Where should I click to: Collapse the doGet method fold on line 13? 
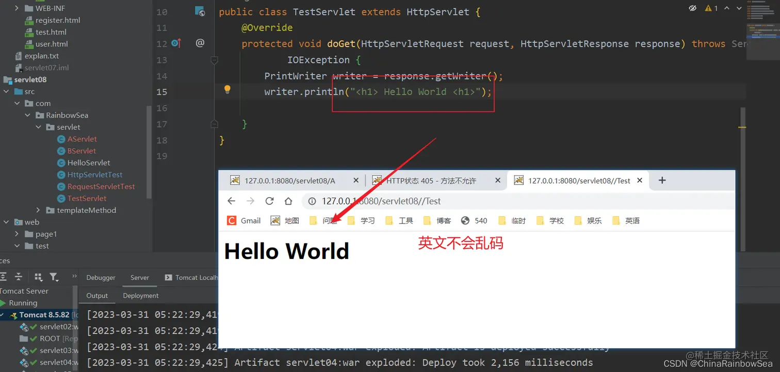[x=215, y=60]
